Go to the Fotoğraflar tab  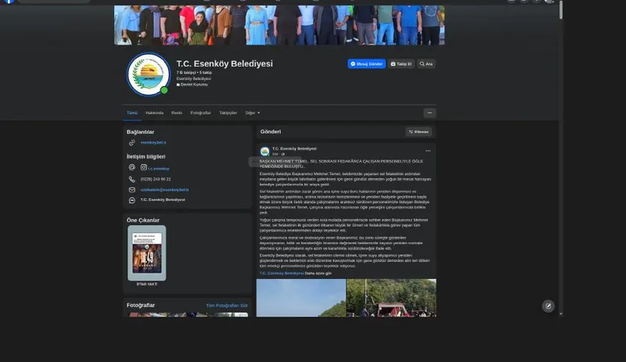point(200,113)
